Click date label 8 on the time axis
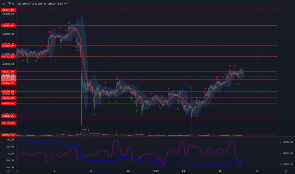 [x=91, y=171]
